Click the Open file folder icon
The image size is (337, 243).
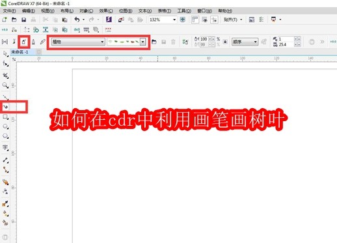pyautogui.click(x=14, y=20)
